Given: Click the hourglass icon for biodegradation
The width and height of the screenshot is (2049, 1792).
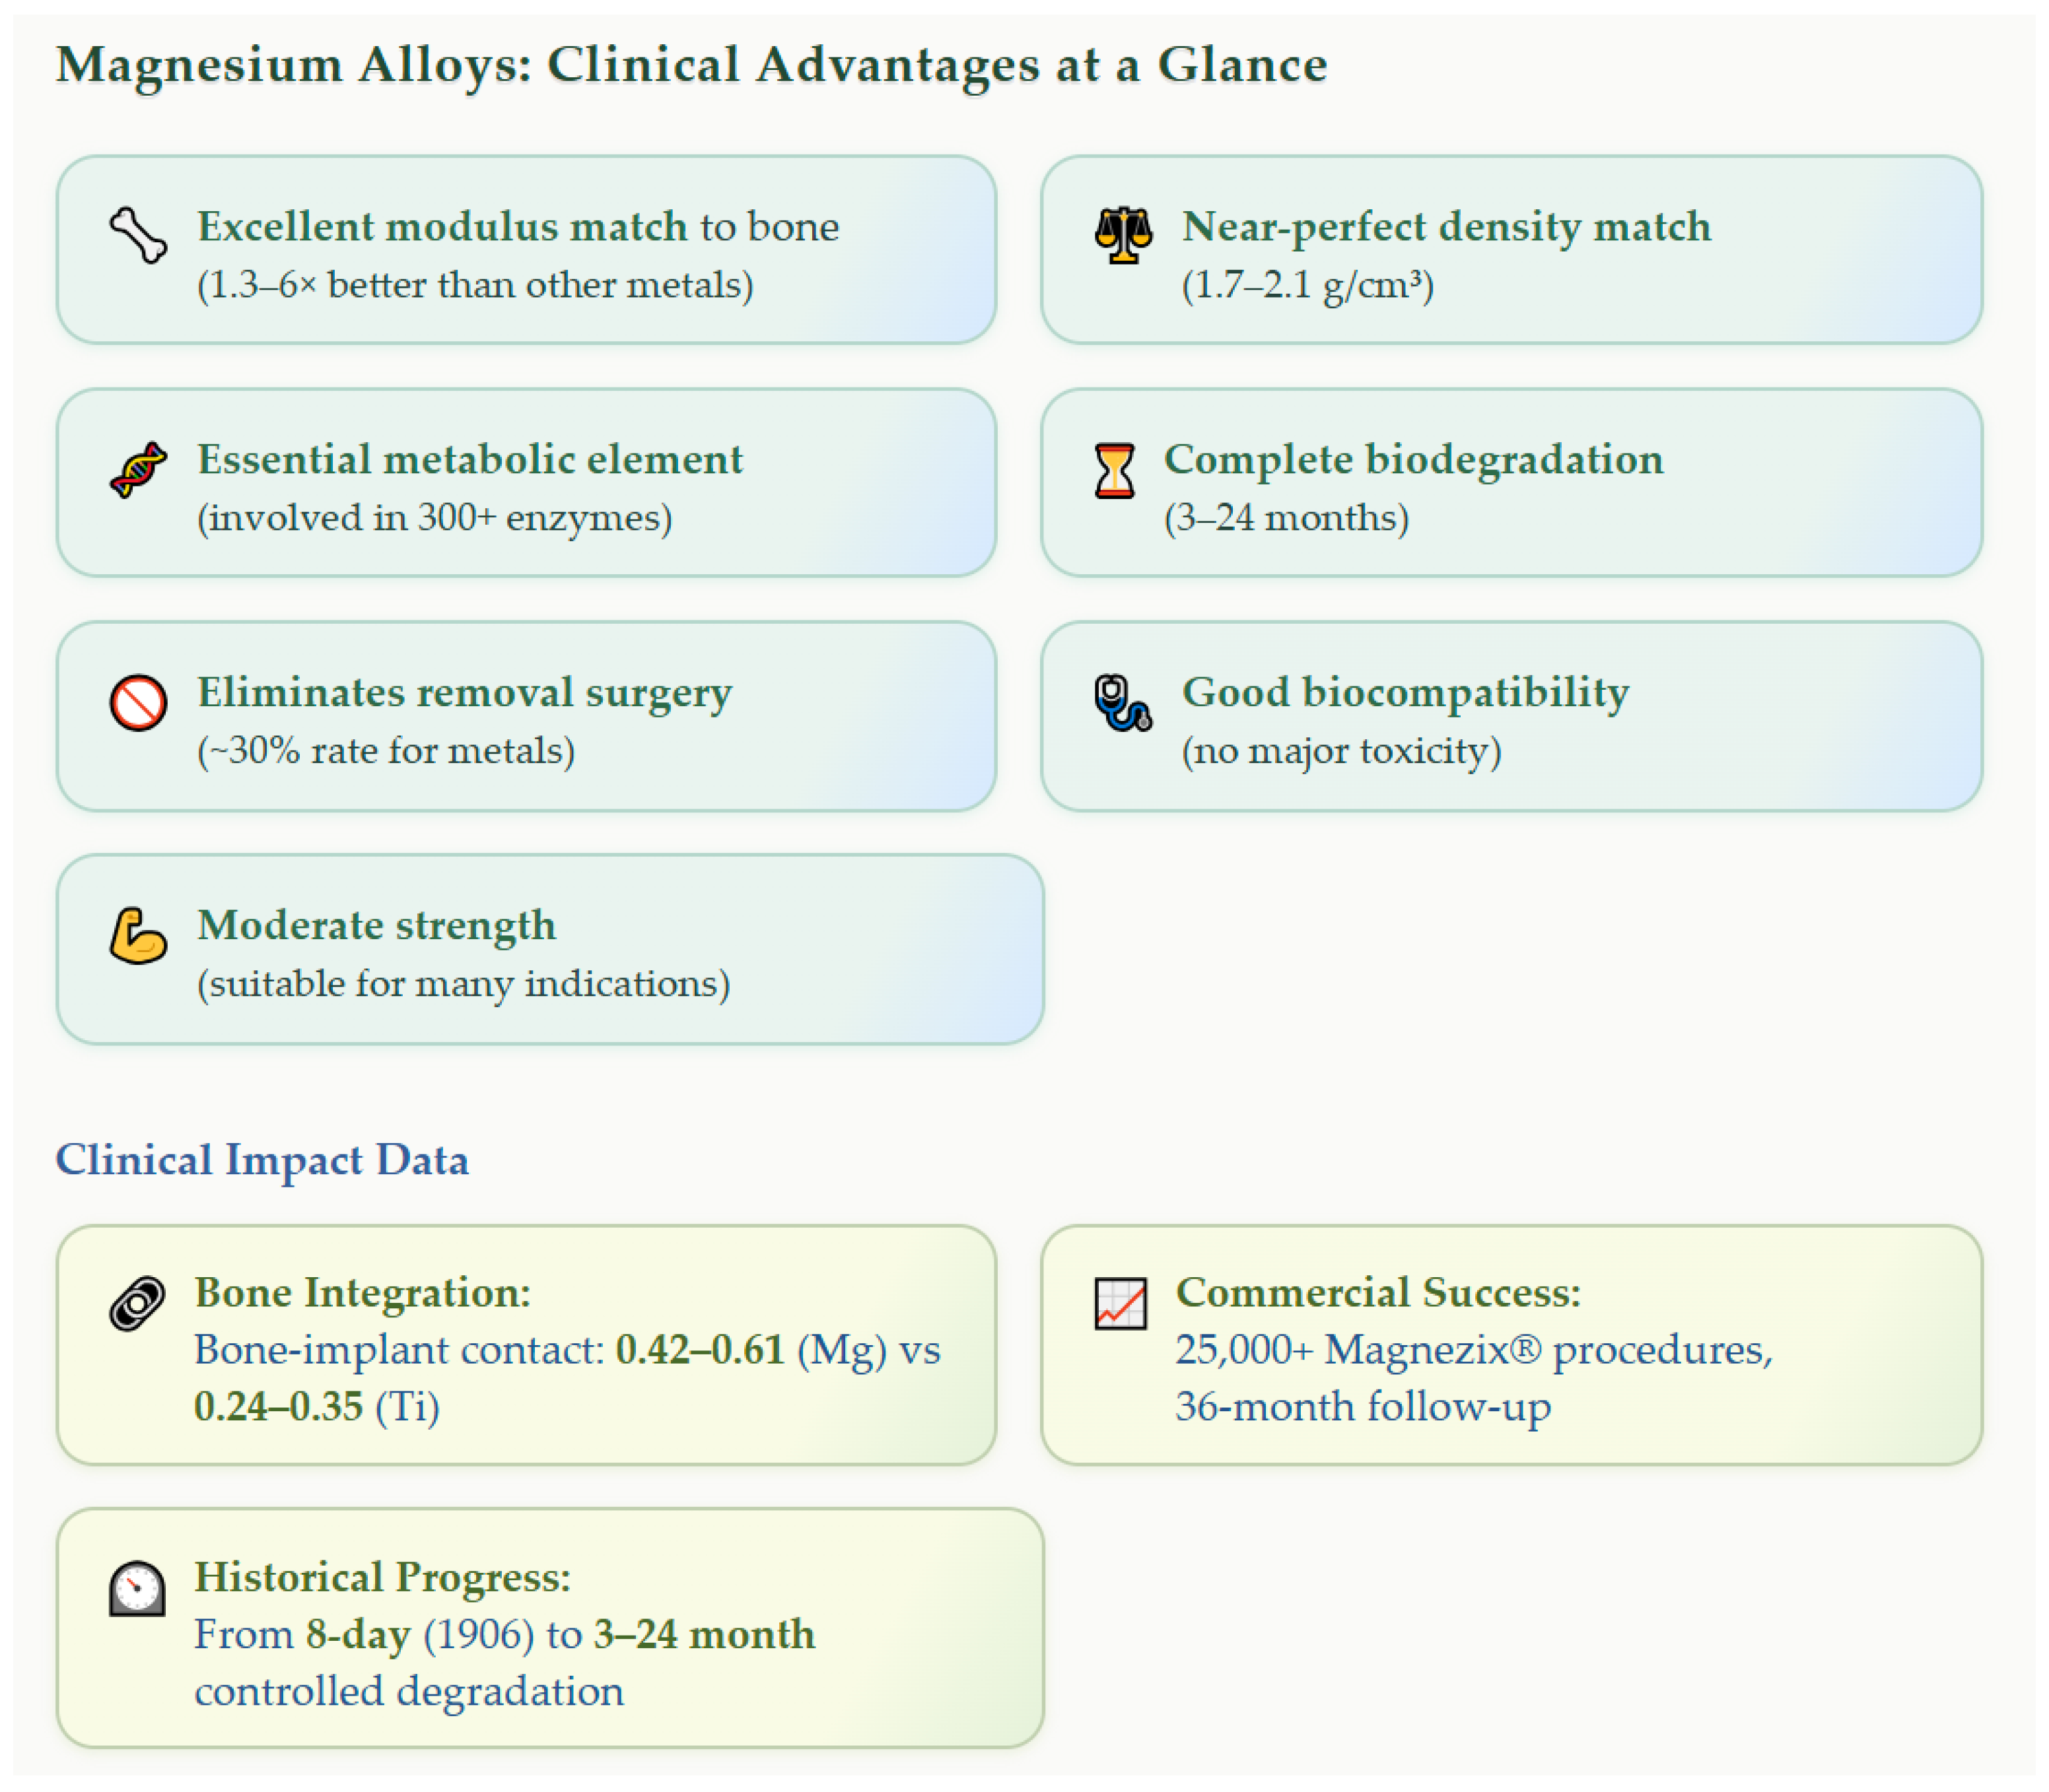Looking at the screenshot, I should [x=1113, y=470].
